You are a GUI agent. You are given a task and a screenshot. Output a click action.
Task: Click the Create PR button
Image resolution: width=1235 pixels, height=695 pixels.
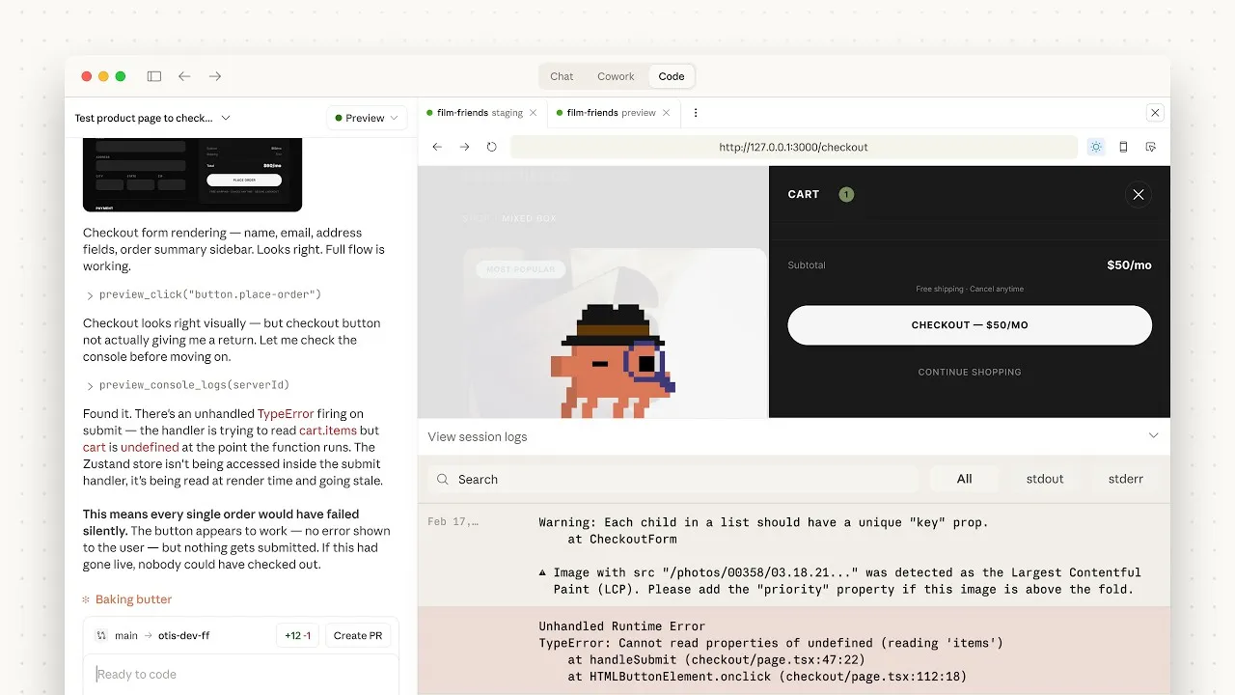(358, 635)
